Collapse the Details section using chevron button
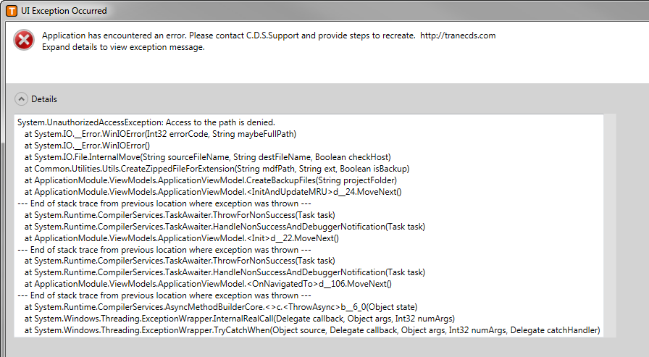The height and width of the screenshot is (357, 649). pyautogui.click(x=21, y=99)
